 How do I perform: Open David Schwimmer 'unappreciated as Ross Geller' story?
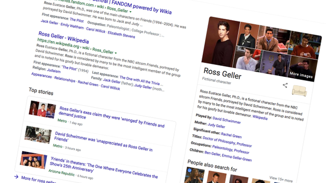point(103,141)
